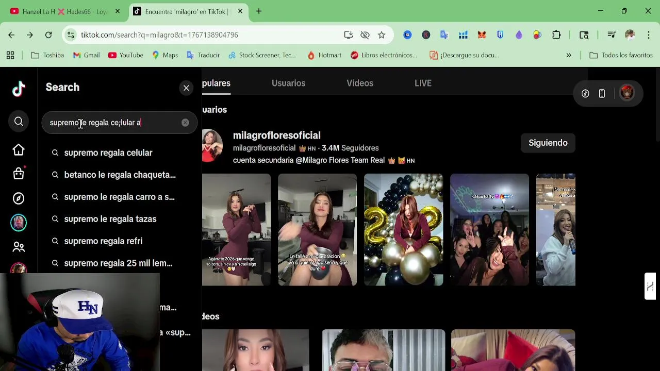The width and height of the screenshot is (660, 371).
Task: Switch to the Populares tab
Action: [216, 83]
